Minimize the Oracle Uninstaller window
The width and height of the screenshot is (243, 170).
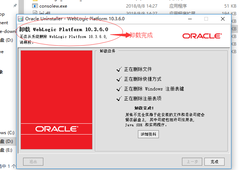tap(190, 19)
